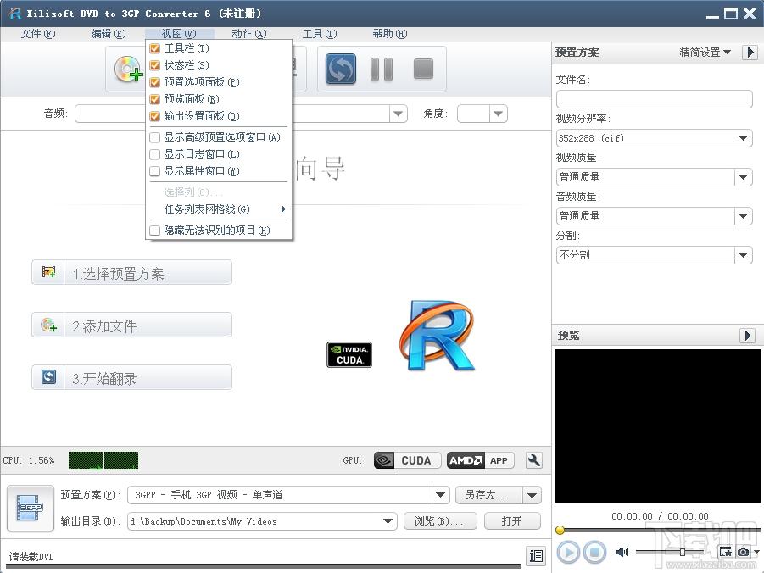The width and height of the screenshot is (764, 573).
Task: Expand preset panel arrow button
Action: pyautogui.click(x=750, y=53)
